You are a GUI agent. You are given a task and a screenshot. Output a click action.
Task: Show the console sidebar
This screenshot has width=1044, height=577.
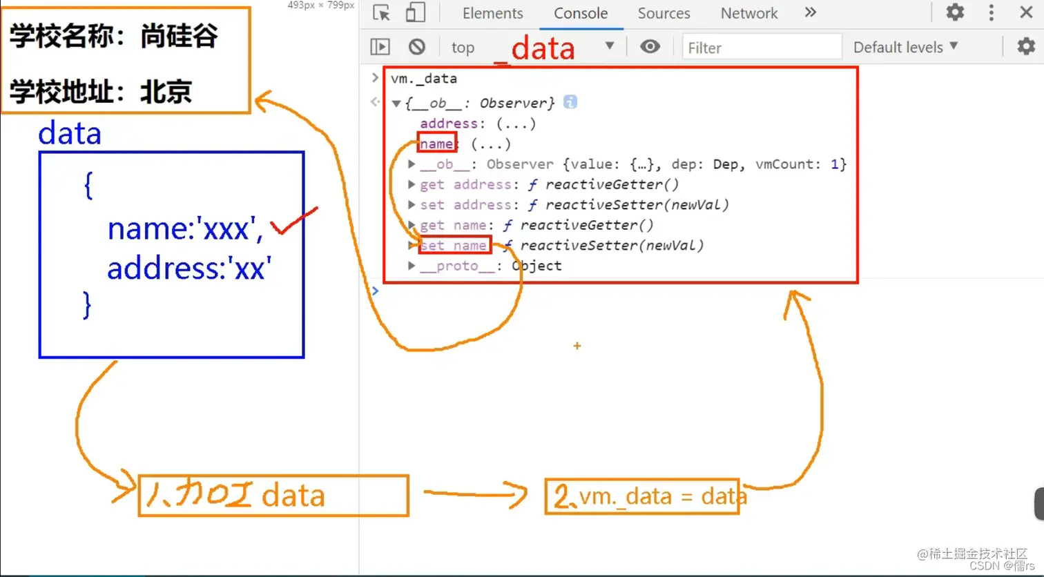point(380,46)
